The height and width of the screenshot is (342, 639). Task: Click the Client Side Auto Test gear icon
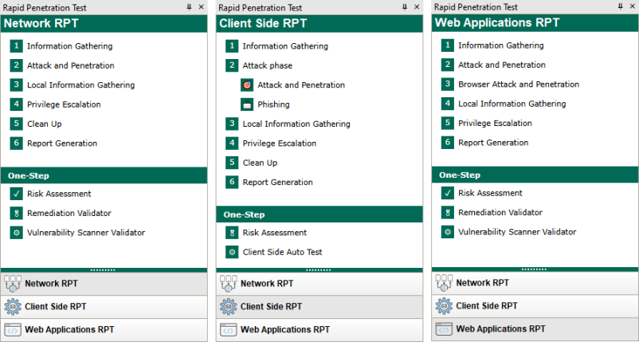coord(232,253)
